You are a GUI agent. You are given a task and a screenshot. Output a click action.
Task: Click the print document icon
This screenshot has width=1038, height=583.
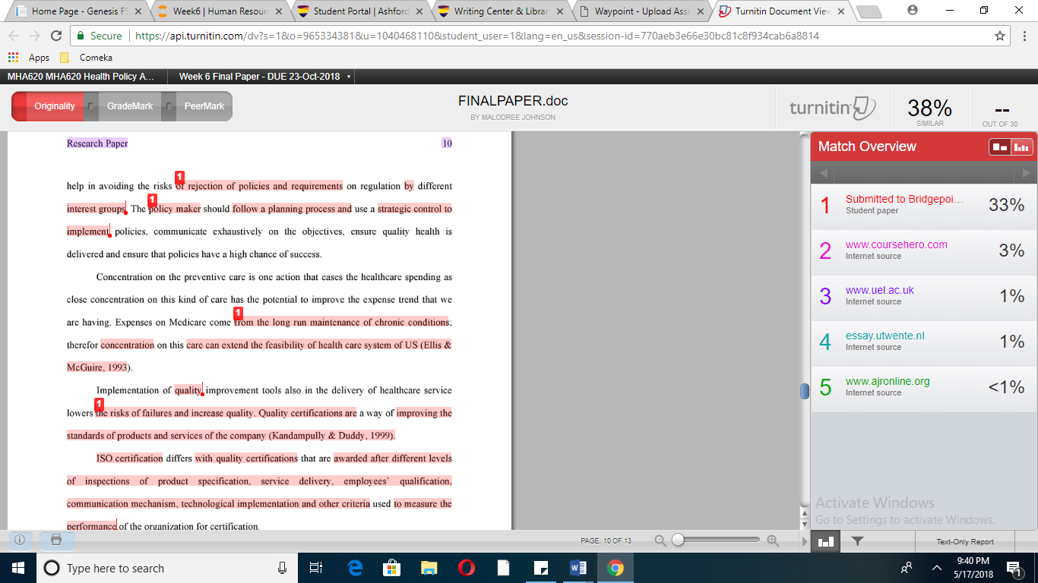56,540
